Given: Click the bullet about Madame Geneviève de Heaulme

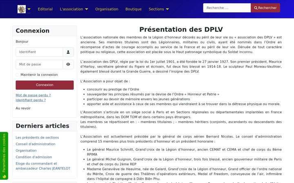Looking at the screenshot, I should tap(184, 174).
